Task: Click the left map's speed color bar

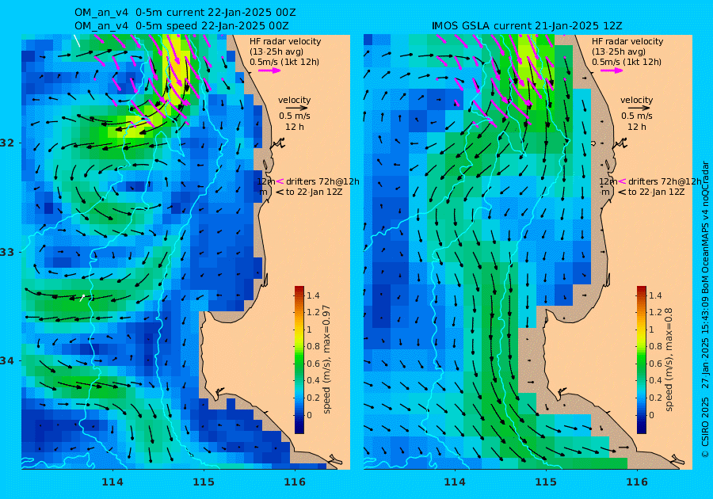Action: tap(299, 360)
